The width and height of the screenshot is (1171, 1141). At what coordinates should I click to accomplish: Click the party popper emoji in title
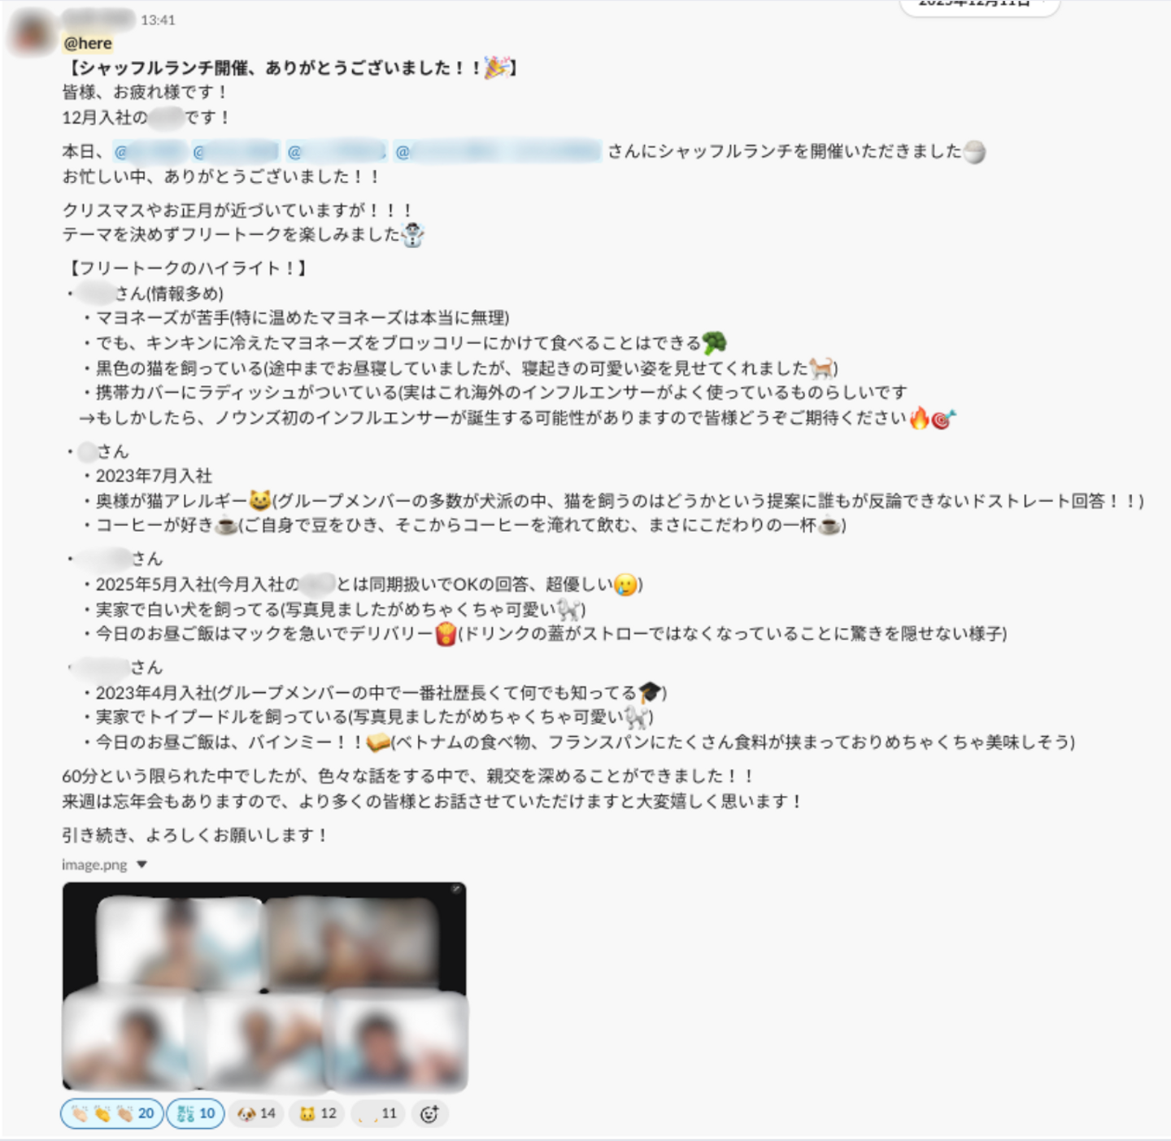[497, 68]
